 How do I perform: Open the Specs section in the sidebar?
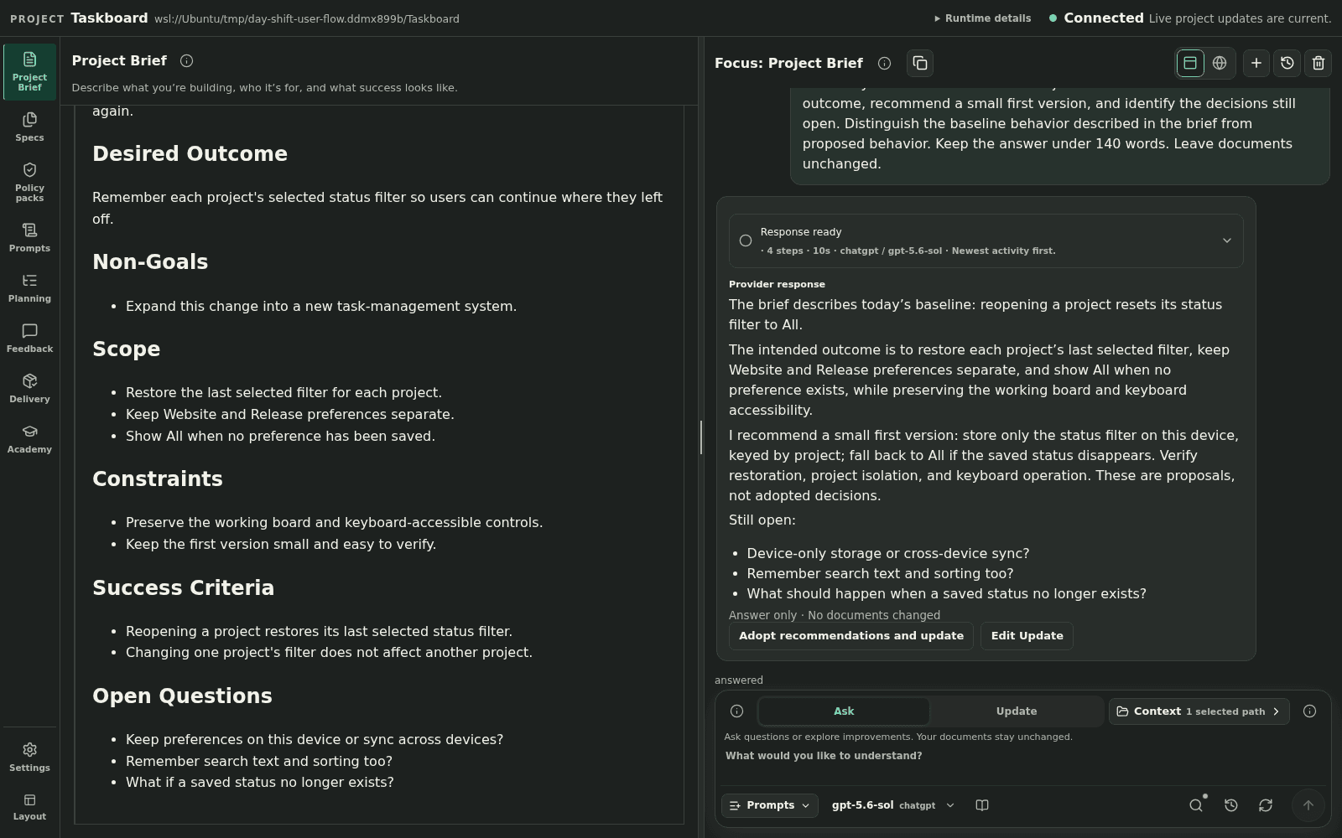point(29,127)
